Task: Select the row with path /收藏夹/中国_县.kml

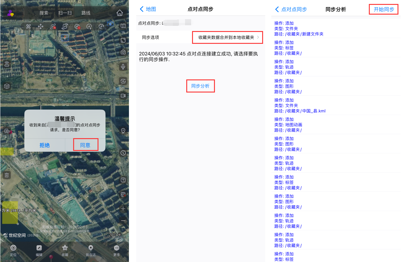Action: pos(335,106)
